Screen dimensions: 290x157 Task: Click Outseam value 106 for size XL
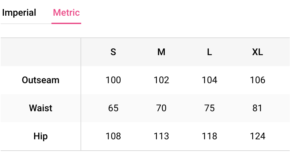(x=258, y=80)
